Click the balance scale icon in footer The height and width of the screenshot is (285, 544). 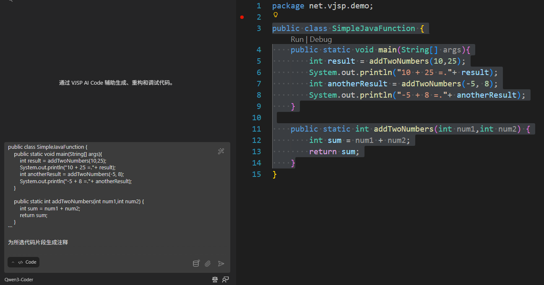pos(215,280)
